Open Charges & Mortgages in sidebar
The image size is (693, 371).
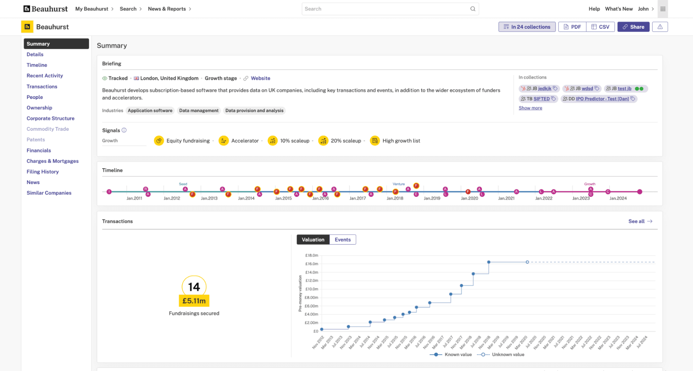click(53, 161)
